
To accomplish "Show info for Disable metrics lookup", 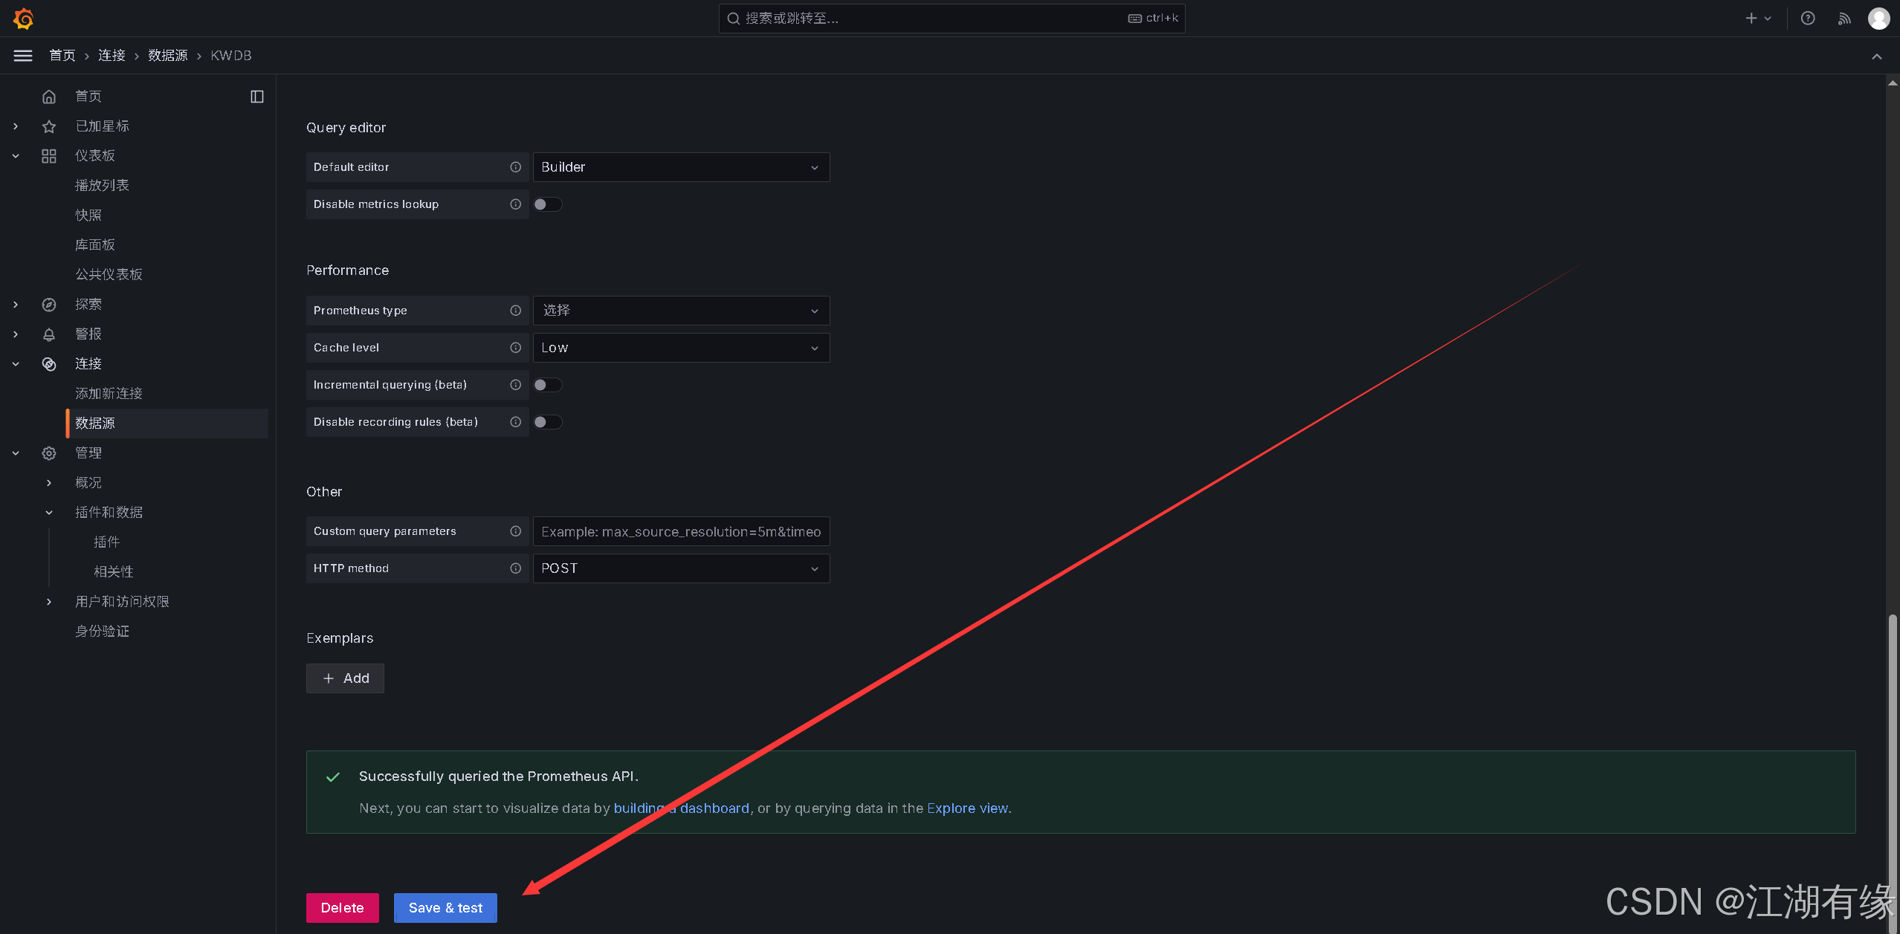I will coord(516,204).
